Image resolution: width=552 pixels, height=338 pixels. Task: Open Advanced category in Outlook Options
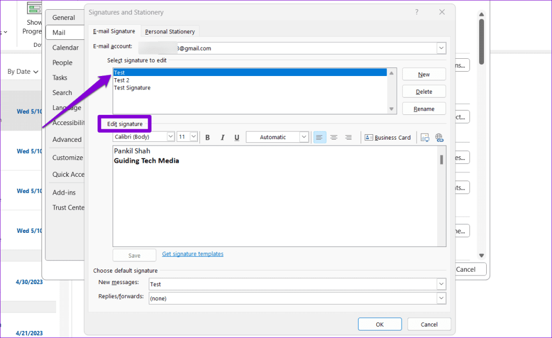pyautogui.click(x=67, y=140)
